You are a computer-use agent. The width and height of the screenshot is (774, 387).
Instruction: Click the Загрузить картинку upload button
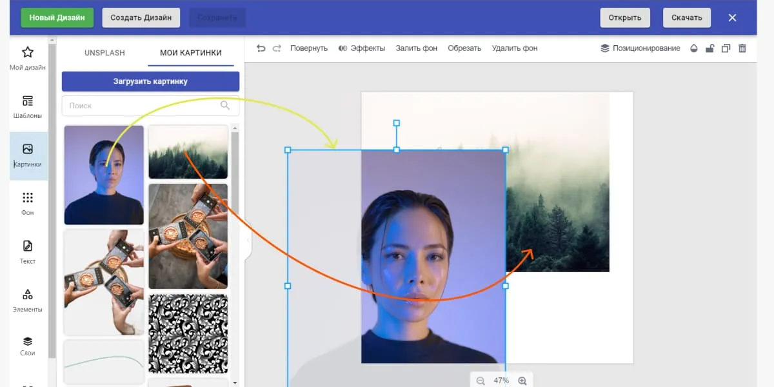tap(150, 81)
